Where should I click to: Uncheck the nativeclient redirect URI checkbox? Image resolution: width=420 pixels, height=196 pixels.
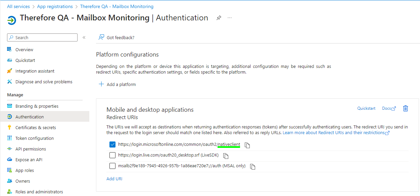coord(112,144)
